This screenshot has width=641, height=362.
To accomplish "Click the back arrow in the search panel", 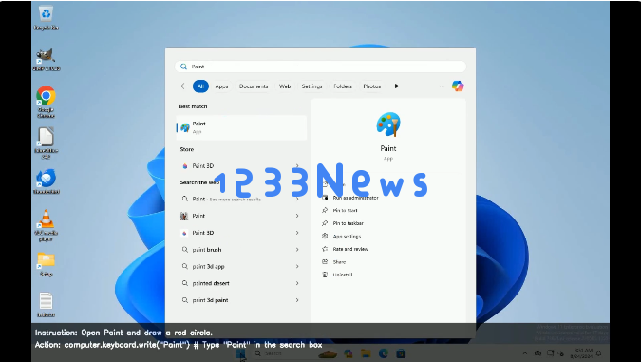I will pos(184,86).
